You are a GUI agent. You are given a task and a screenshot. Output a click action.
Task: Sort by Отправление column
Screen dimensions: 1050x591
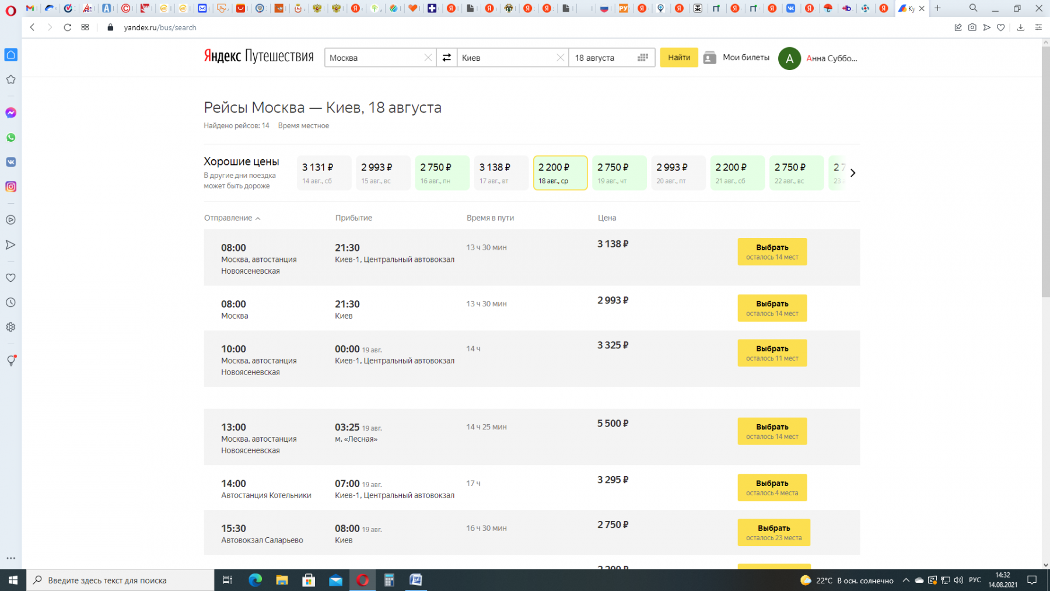pos(232,218)
